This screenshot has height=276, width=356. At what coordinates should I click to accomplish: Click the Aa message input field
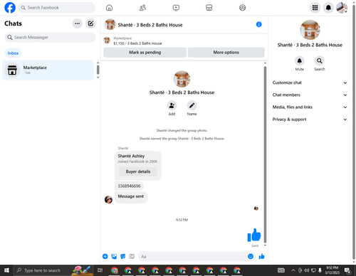click(193, 257)
